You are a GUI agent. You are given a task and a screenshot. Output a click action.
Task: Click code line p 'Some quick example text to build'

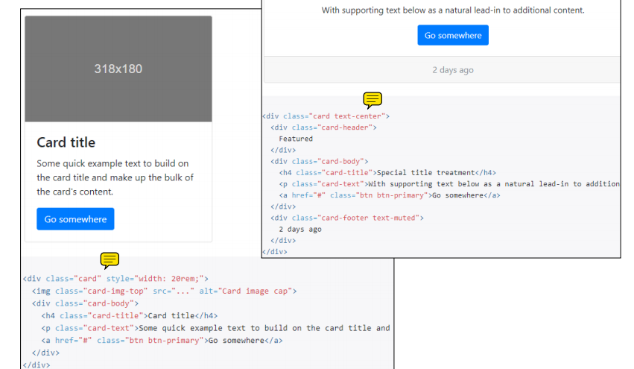click(215, 328)
